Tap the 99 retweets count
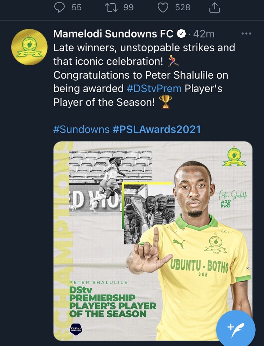This screenshot has width=264, height=346. click(x=128, y=7)
